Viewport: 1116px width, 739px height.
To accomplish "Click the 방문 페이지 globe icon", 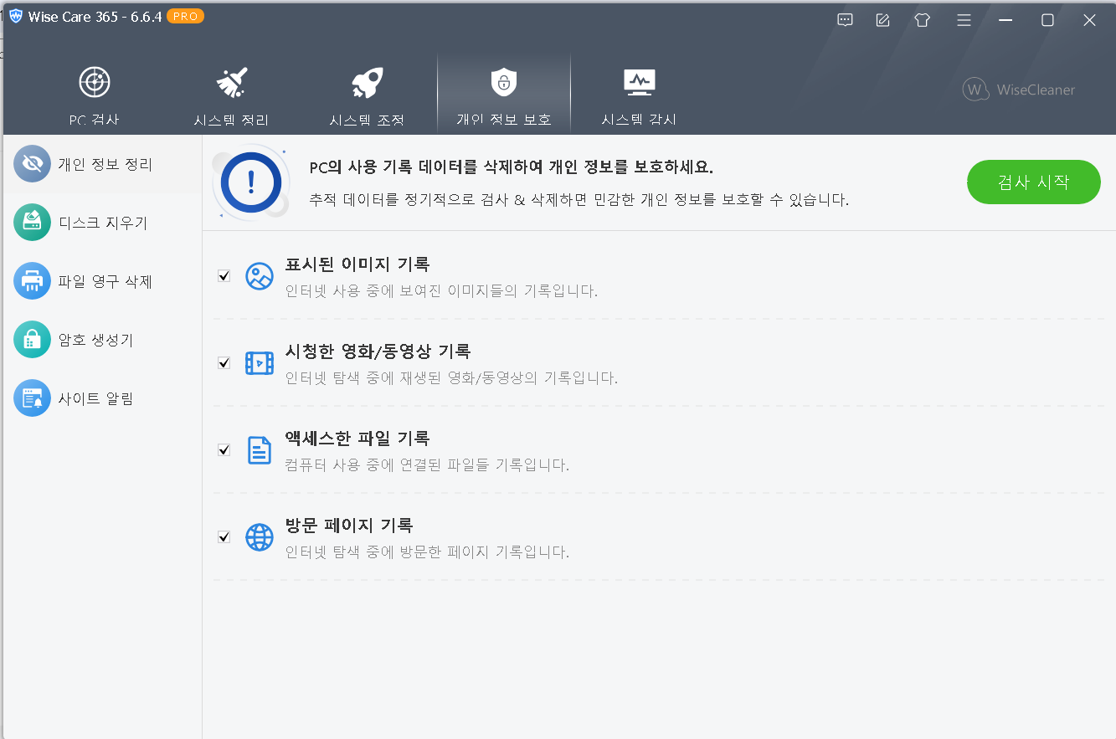I will [260, 537].
